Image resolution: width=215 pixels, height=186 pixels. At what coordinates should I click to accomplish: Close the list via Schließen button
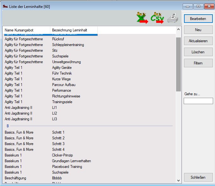tap(198, 177)
